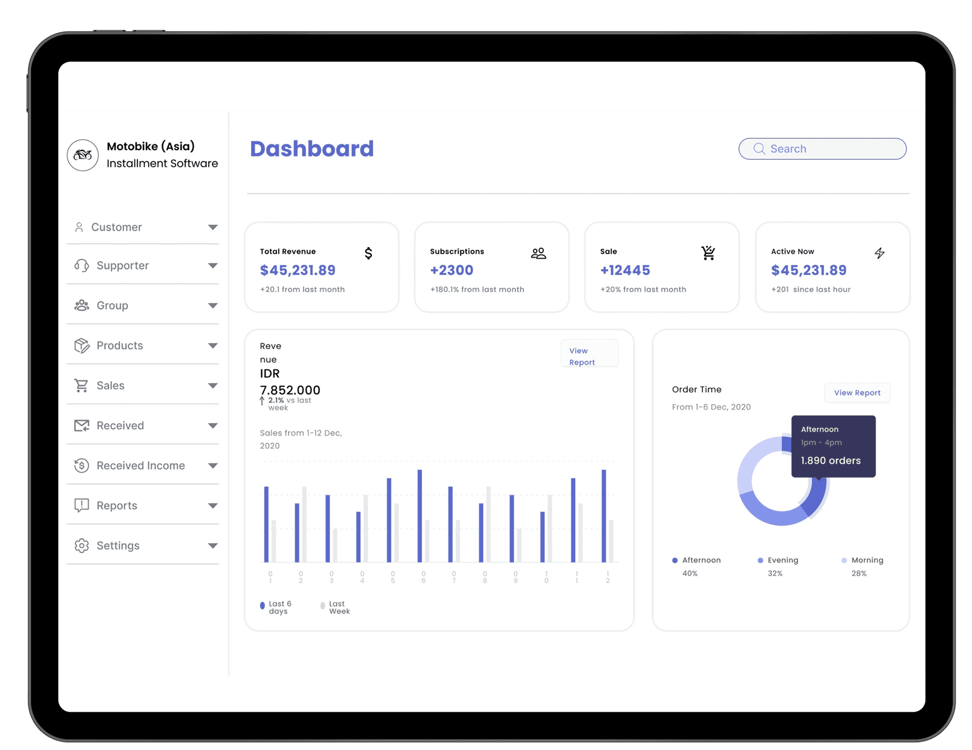Click the Motobike logo icon
Screen dimensions: 972x750
83,155
